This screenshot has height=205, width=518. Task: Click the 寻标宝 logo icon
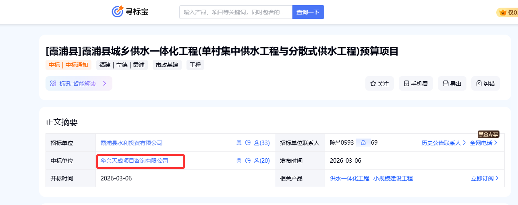click(117, 12)
